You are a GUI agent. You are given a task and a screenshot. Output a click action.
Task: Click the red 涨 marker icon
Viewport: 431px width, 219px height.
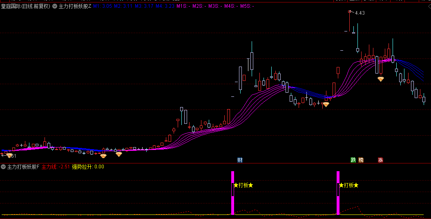point(380,160)
